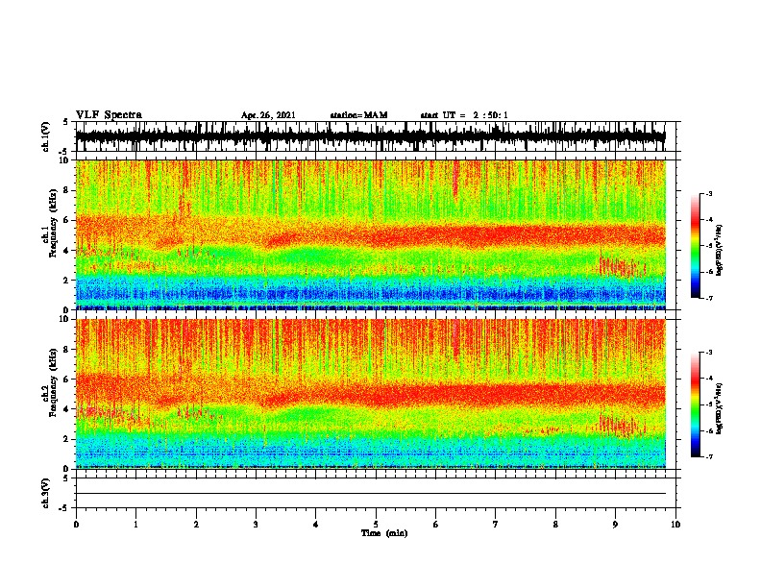Click the "ch.3(V)" axis label
Viewport: 761px width, 588px height.
46,493
